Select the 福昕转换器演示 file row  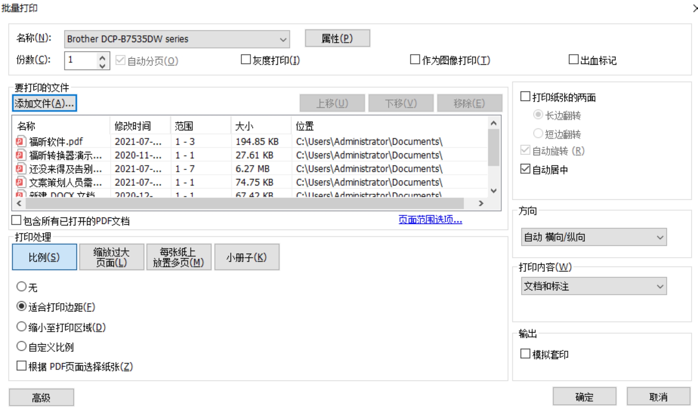point(250,155)
